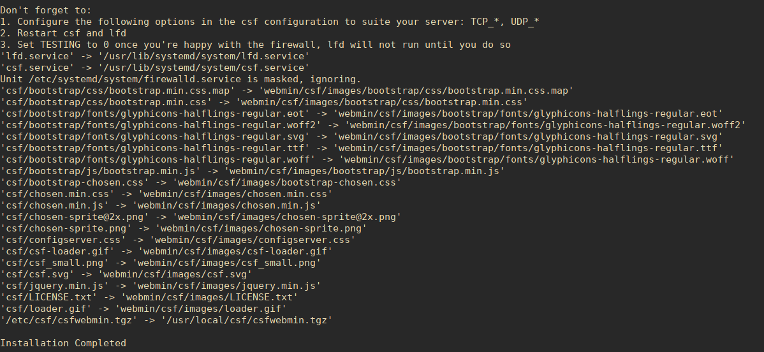This screenshot has height=352, width=764.
Task: Click the 'firewalld.service is masked' message
Action: point(180,79)
